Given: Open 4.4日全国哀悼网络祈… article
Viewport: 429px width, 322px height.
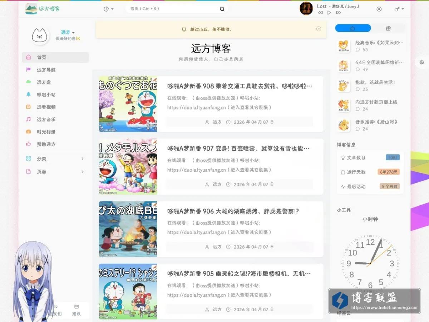Looking at the screenshot, I should coord(379,62).
